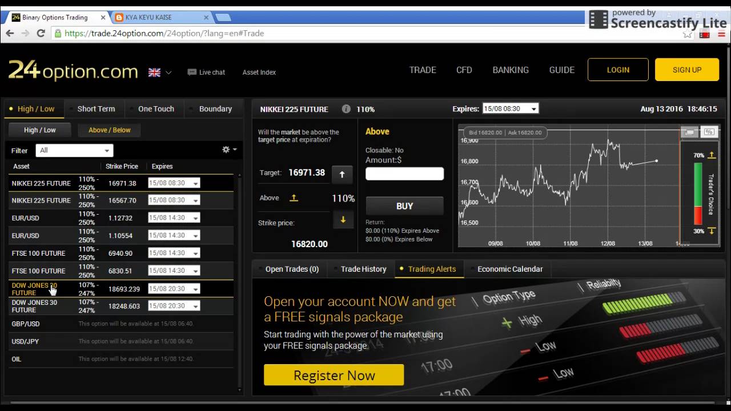Click the GBP/USD asset row
Viewport: 731px width, 411px height.
coord(121,324)
